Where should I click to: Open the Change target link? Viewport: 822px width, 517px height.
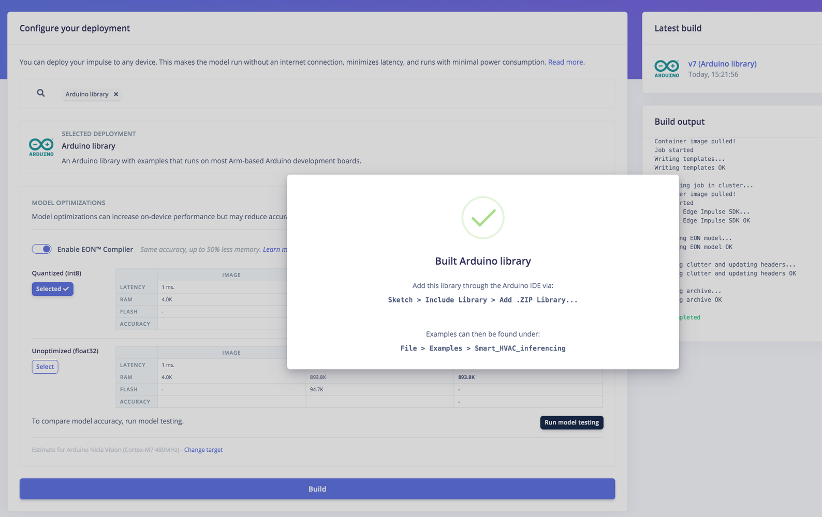pos(203,450)
